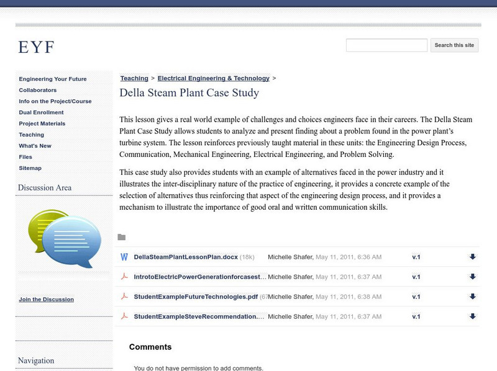
Task: Download the IntrotoElectricPowerGeneration file via arrow icon
Action: (472, 277)
